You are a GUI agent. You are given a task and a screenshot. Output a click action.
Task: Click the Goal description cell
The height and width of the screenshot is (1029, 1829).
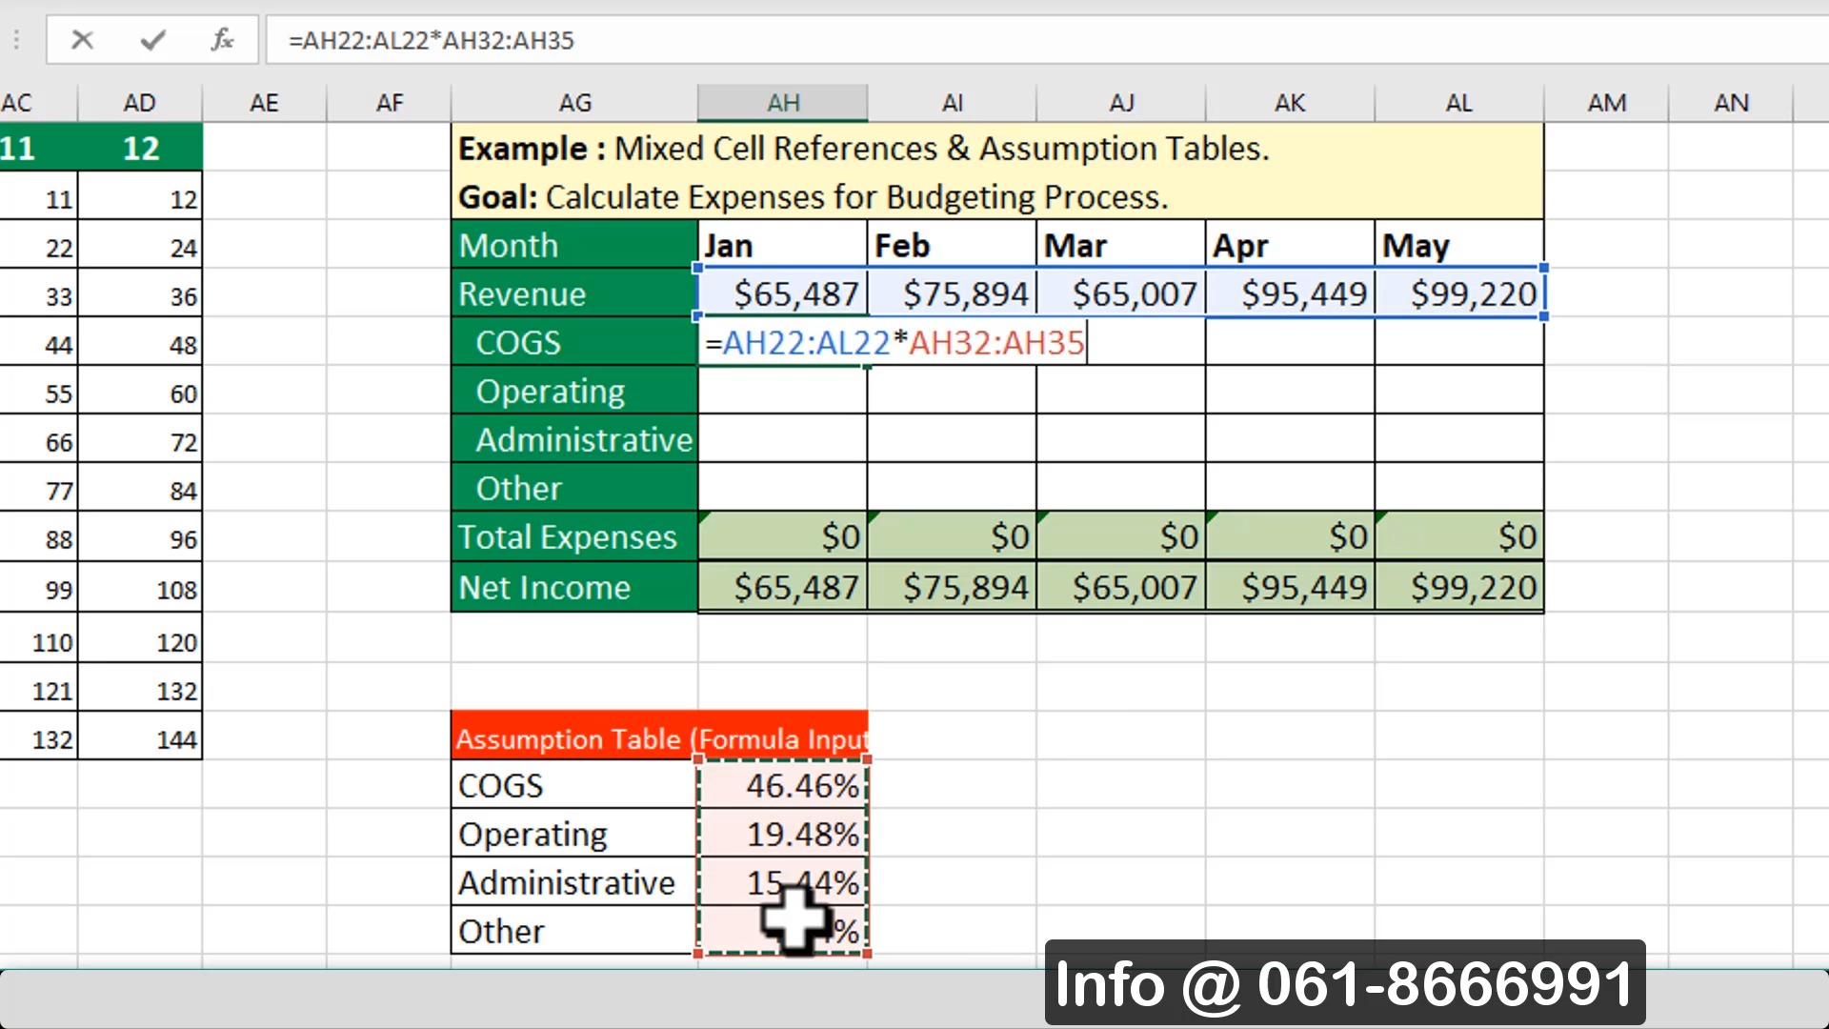click(x=997, y=196)
